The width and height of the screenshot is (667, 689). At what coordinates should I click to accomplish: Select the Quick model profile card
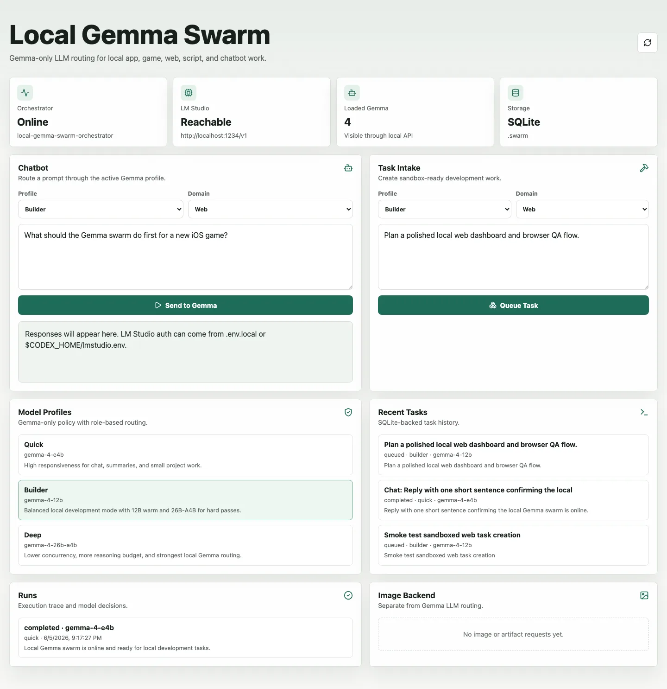(185, 455)
